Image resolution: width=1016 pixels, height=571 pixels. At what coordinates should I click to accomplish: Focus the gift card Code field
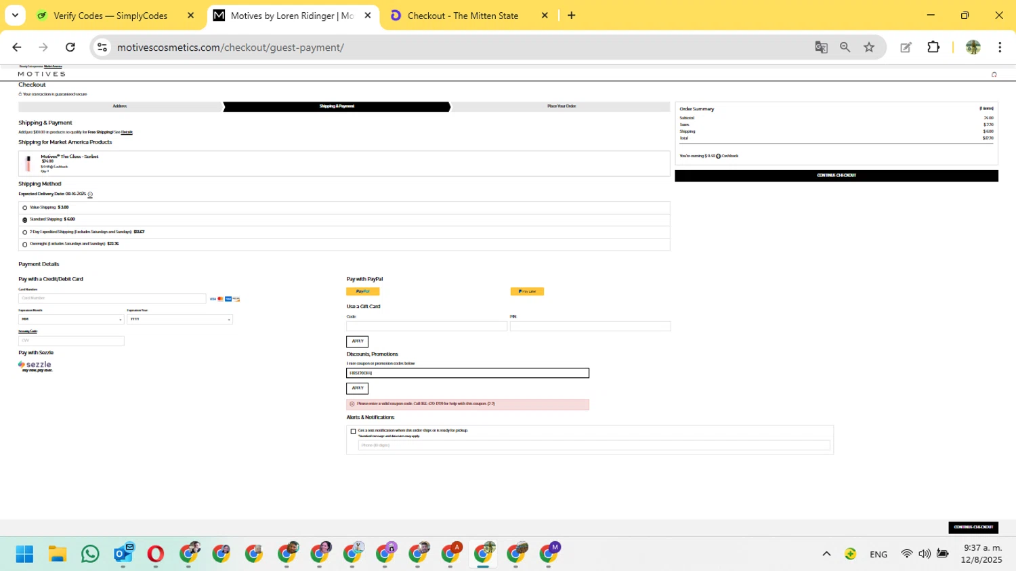427,326
